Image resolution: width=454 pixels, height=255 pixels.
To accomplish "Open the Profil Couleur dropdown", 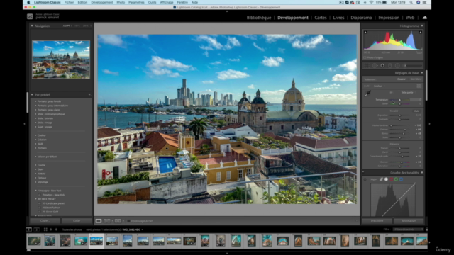I will (379, 86).
